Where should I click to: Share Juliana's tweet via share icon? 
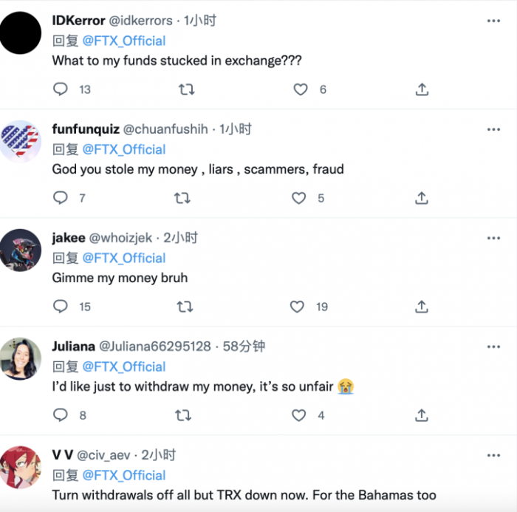422,415
